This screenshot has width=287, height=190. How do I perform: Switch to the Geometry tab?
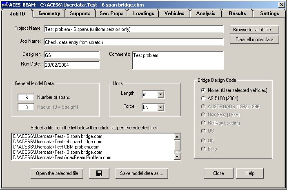tap(49, 13)
